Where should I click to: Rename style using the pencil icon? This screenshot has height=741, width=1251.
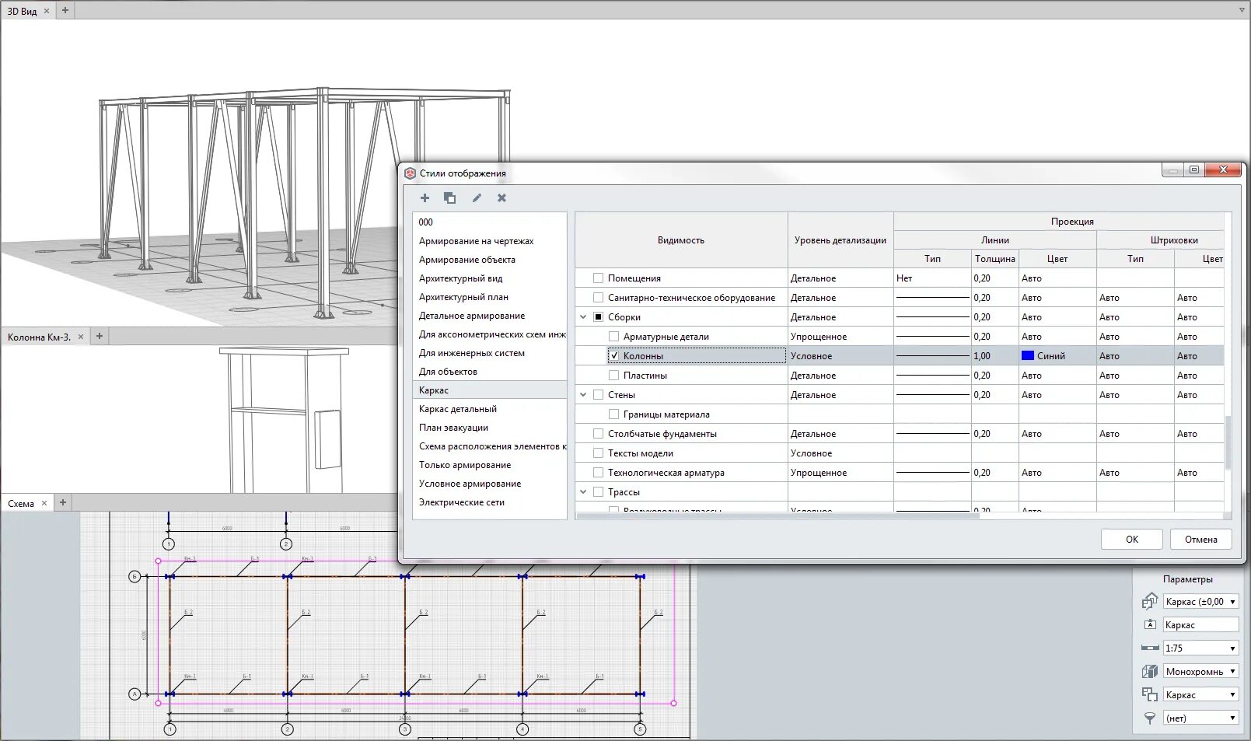tap(477, 198)
